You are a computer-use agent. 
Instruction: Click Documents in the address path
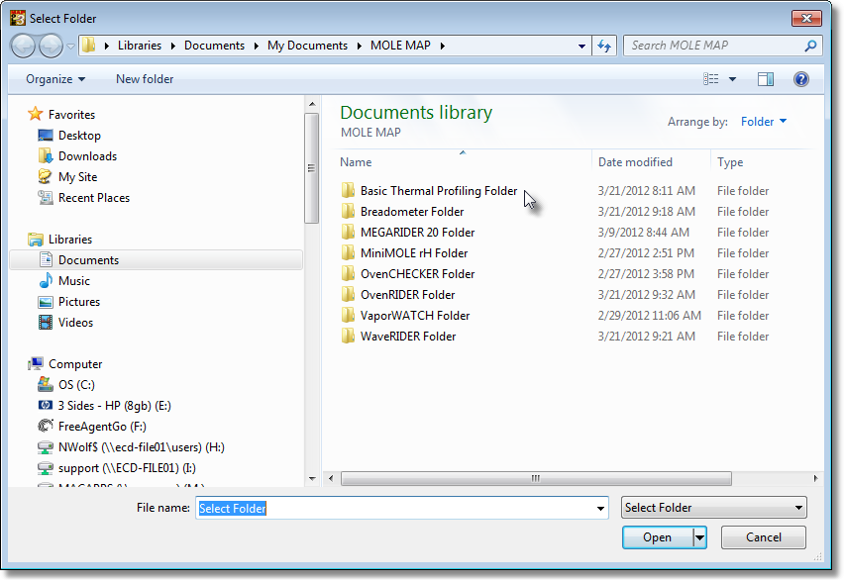[214, 46]
